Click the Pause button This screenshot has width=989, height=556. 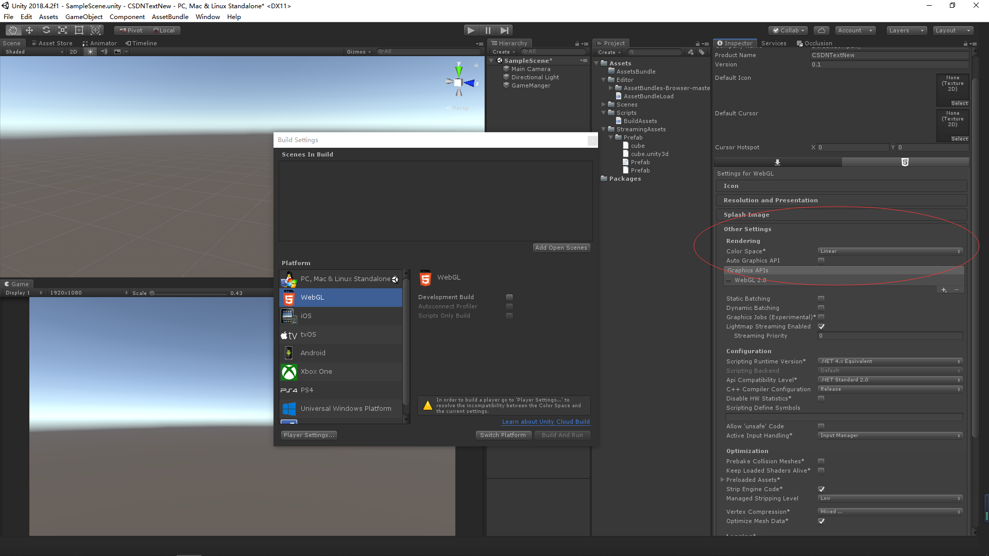coord(488,30)
